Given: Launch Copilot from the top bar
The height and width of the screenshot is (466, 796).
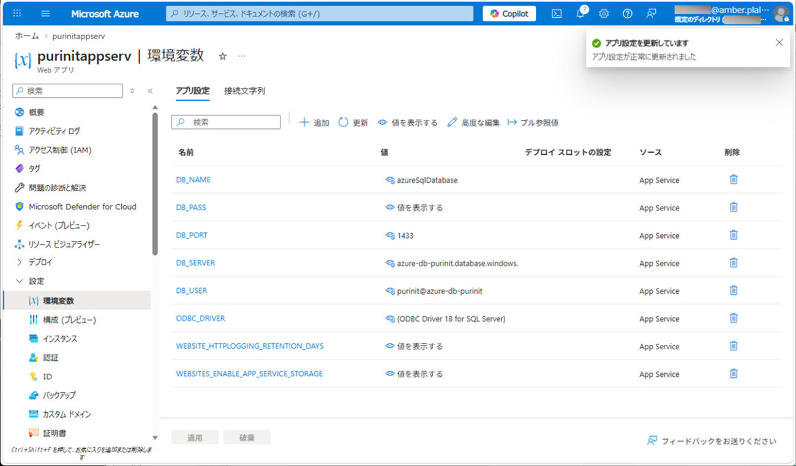Looking at the screenshot, I should point(508,13).
